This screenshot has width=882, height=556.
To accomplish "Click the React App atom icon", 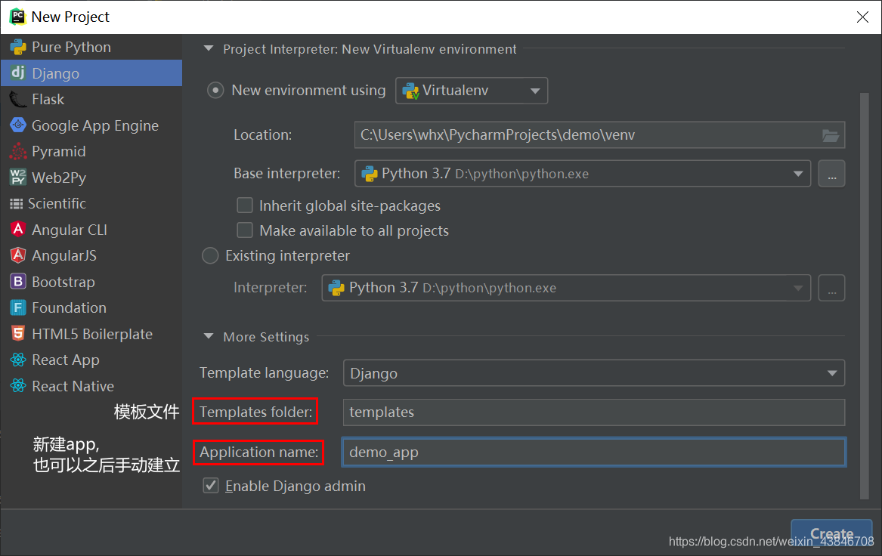I will pyautogui.click(x=18, y=360).
